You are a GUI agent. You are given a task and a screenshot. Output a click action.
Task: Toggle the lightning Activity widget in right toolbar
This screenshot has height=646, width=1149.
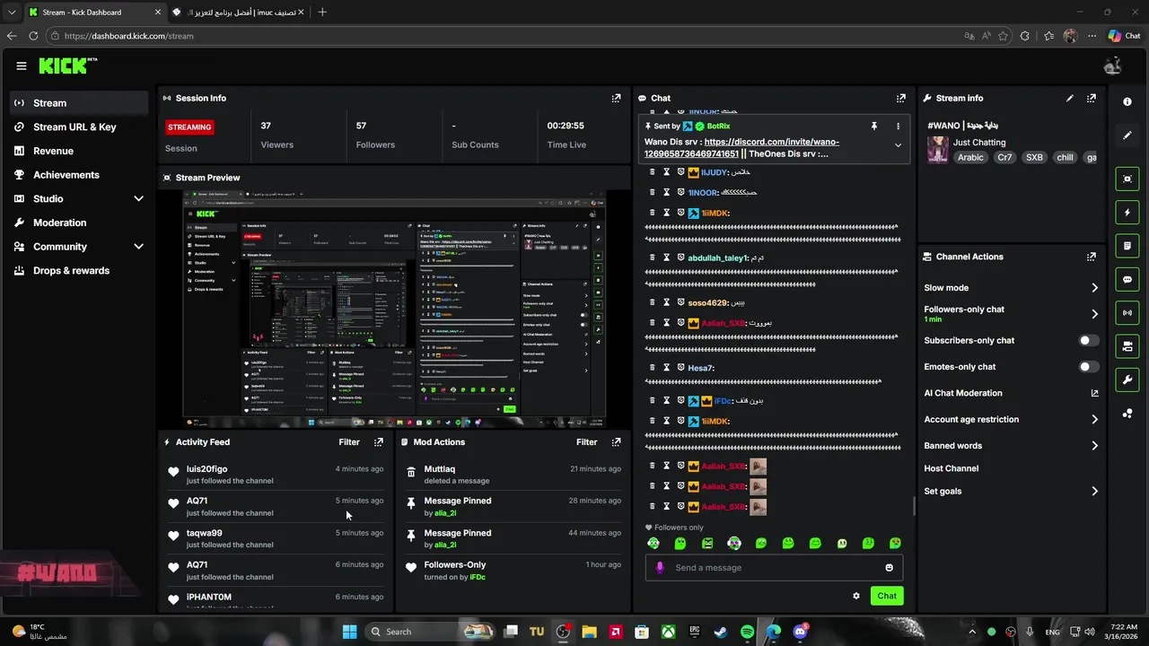(x=1127, y=213)
